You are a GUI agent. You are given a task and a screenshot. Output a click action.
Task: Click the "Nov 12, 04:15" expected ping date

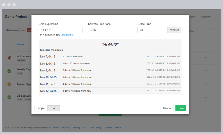[48, 91]
